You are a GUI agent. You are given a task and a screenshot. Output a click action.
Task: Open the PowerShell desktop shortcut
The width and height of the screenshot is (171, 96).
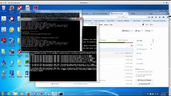click(x=36, y=8)
